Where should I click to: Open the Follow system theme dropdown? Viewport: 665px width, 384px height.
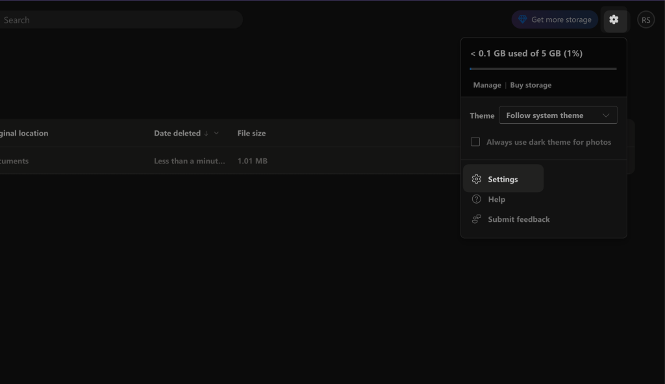pyautogui.click(x=557, y=115)
